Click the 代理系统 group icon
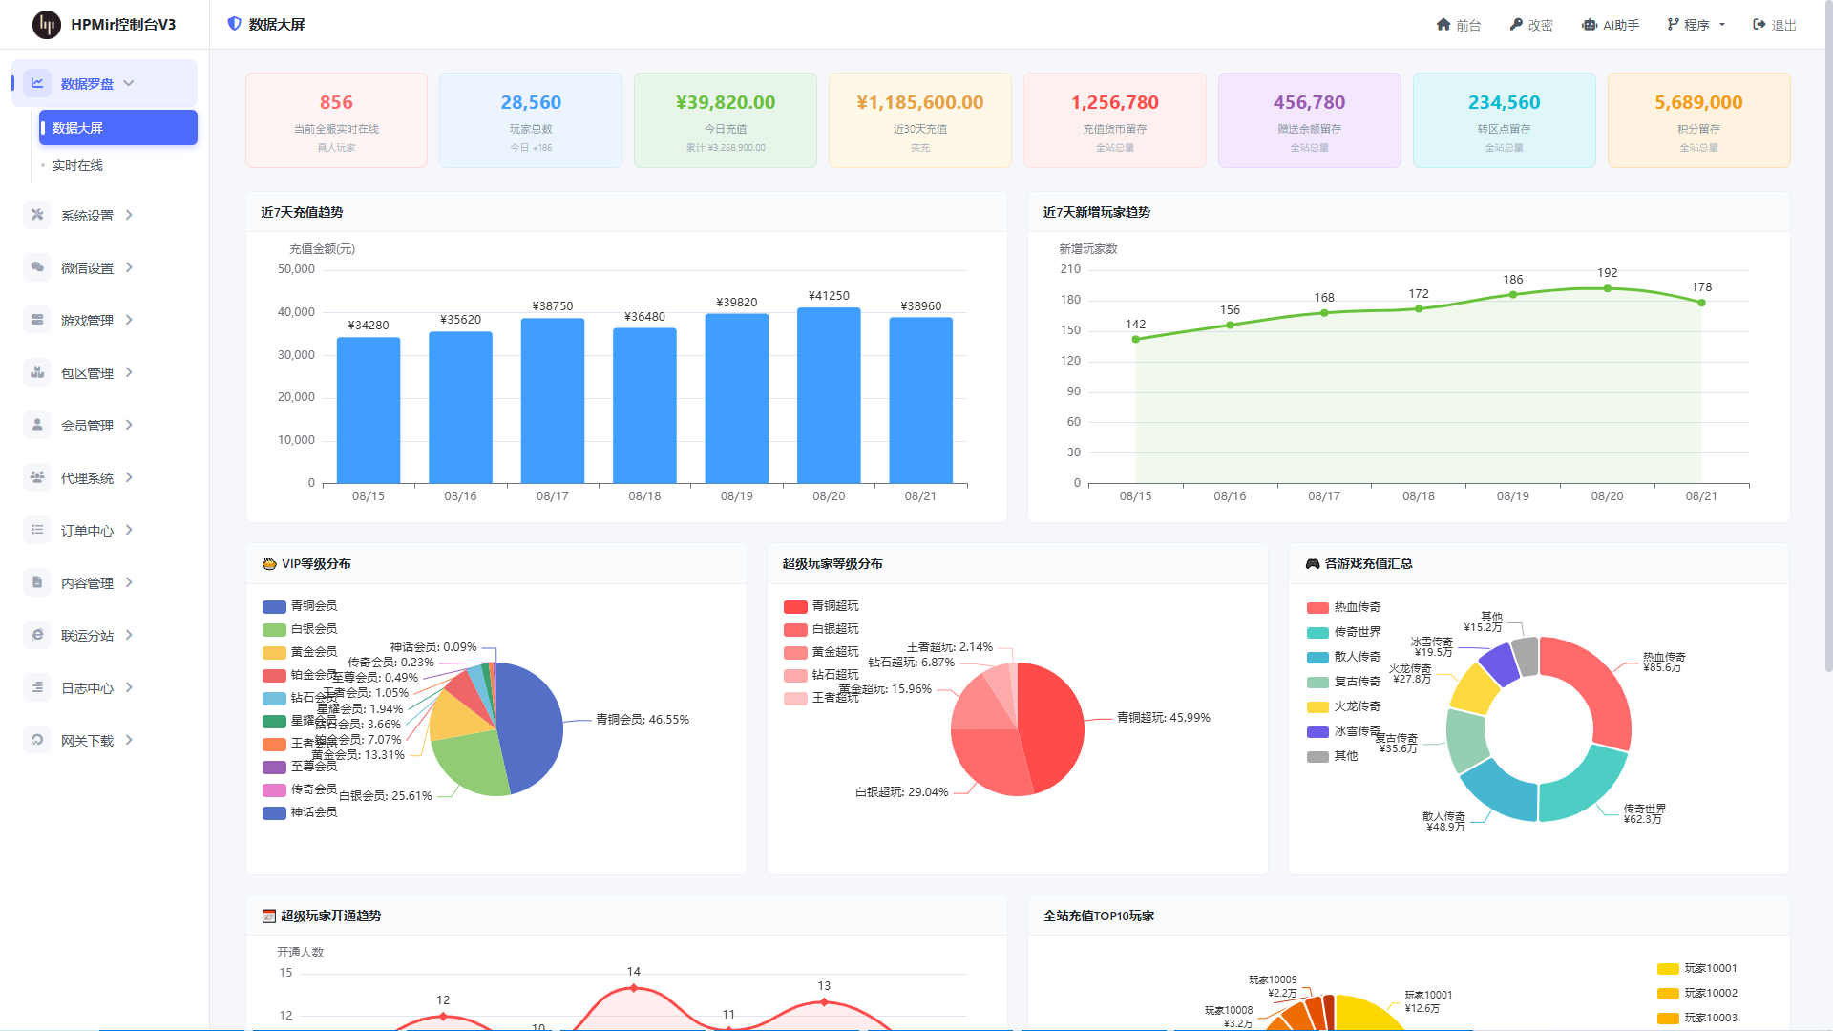 pyautogui.click(x=37, y=477)
